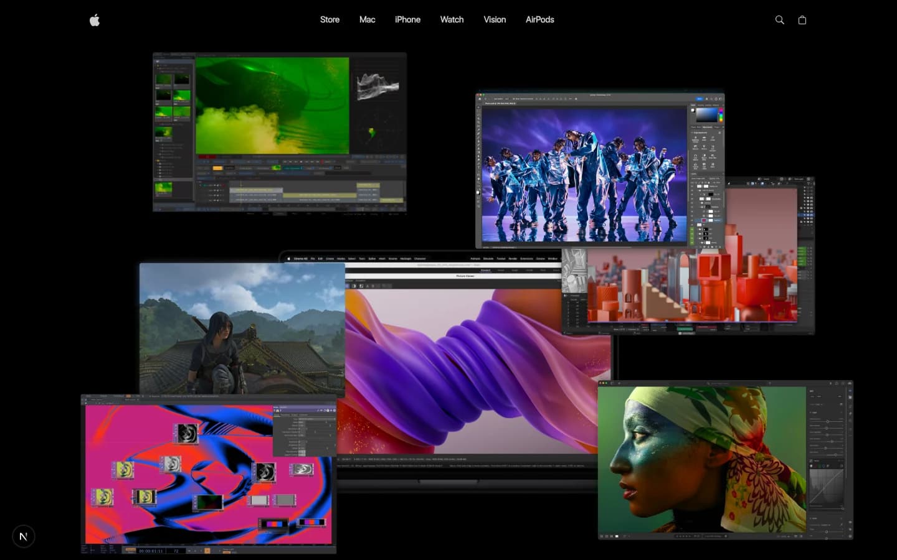
Task: Click the pink and blue node graph screenshot
Action: pyautogui.click(x=209, y=474)
